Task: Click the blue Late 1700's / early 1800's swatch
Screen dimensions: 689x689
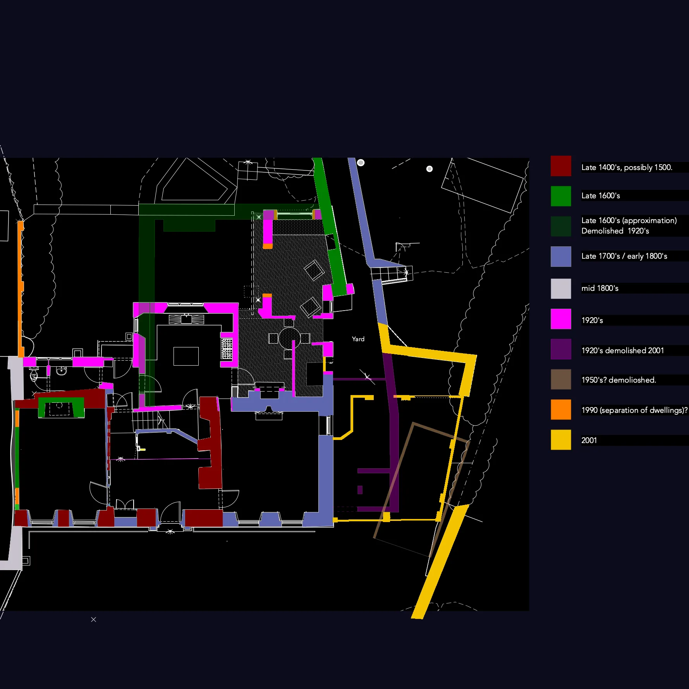Action: (561, 256)
